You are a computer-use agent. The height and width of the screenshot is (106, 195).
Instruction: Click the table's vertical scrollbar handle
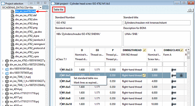[x=188, y=55]
